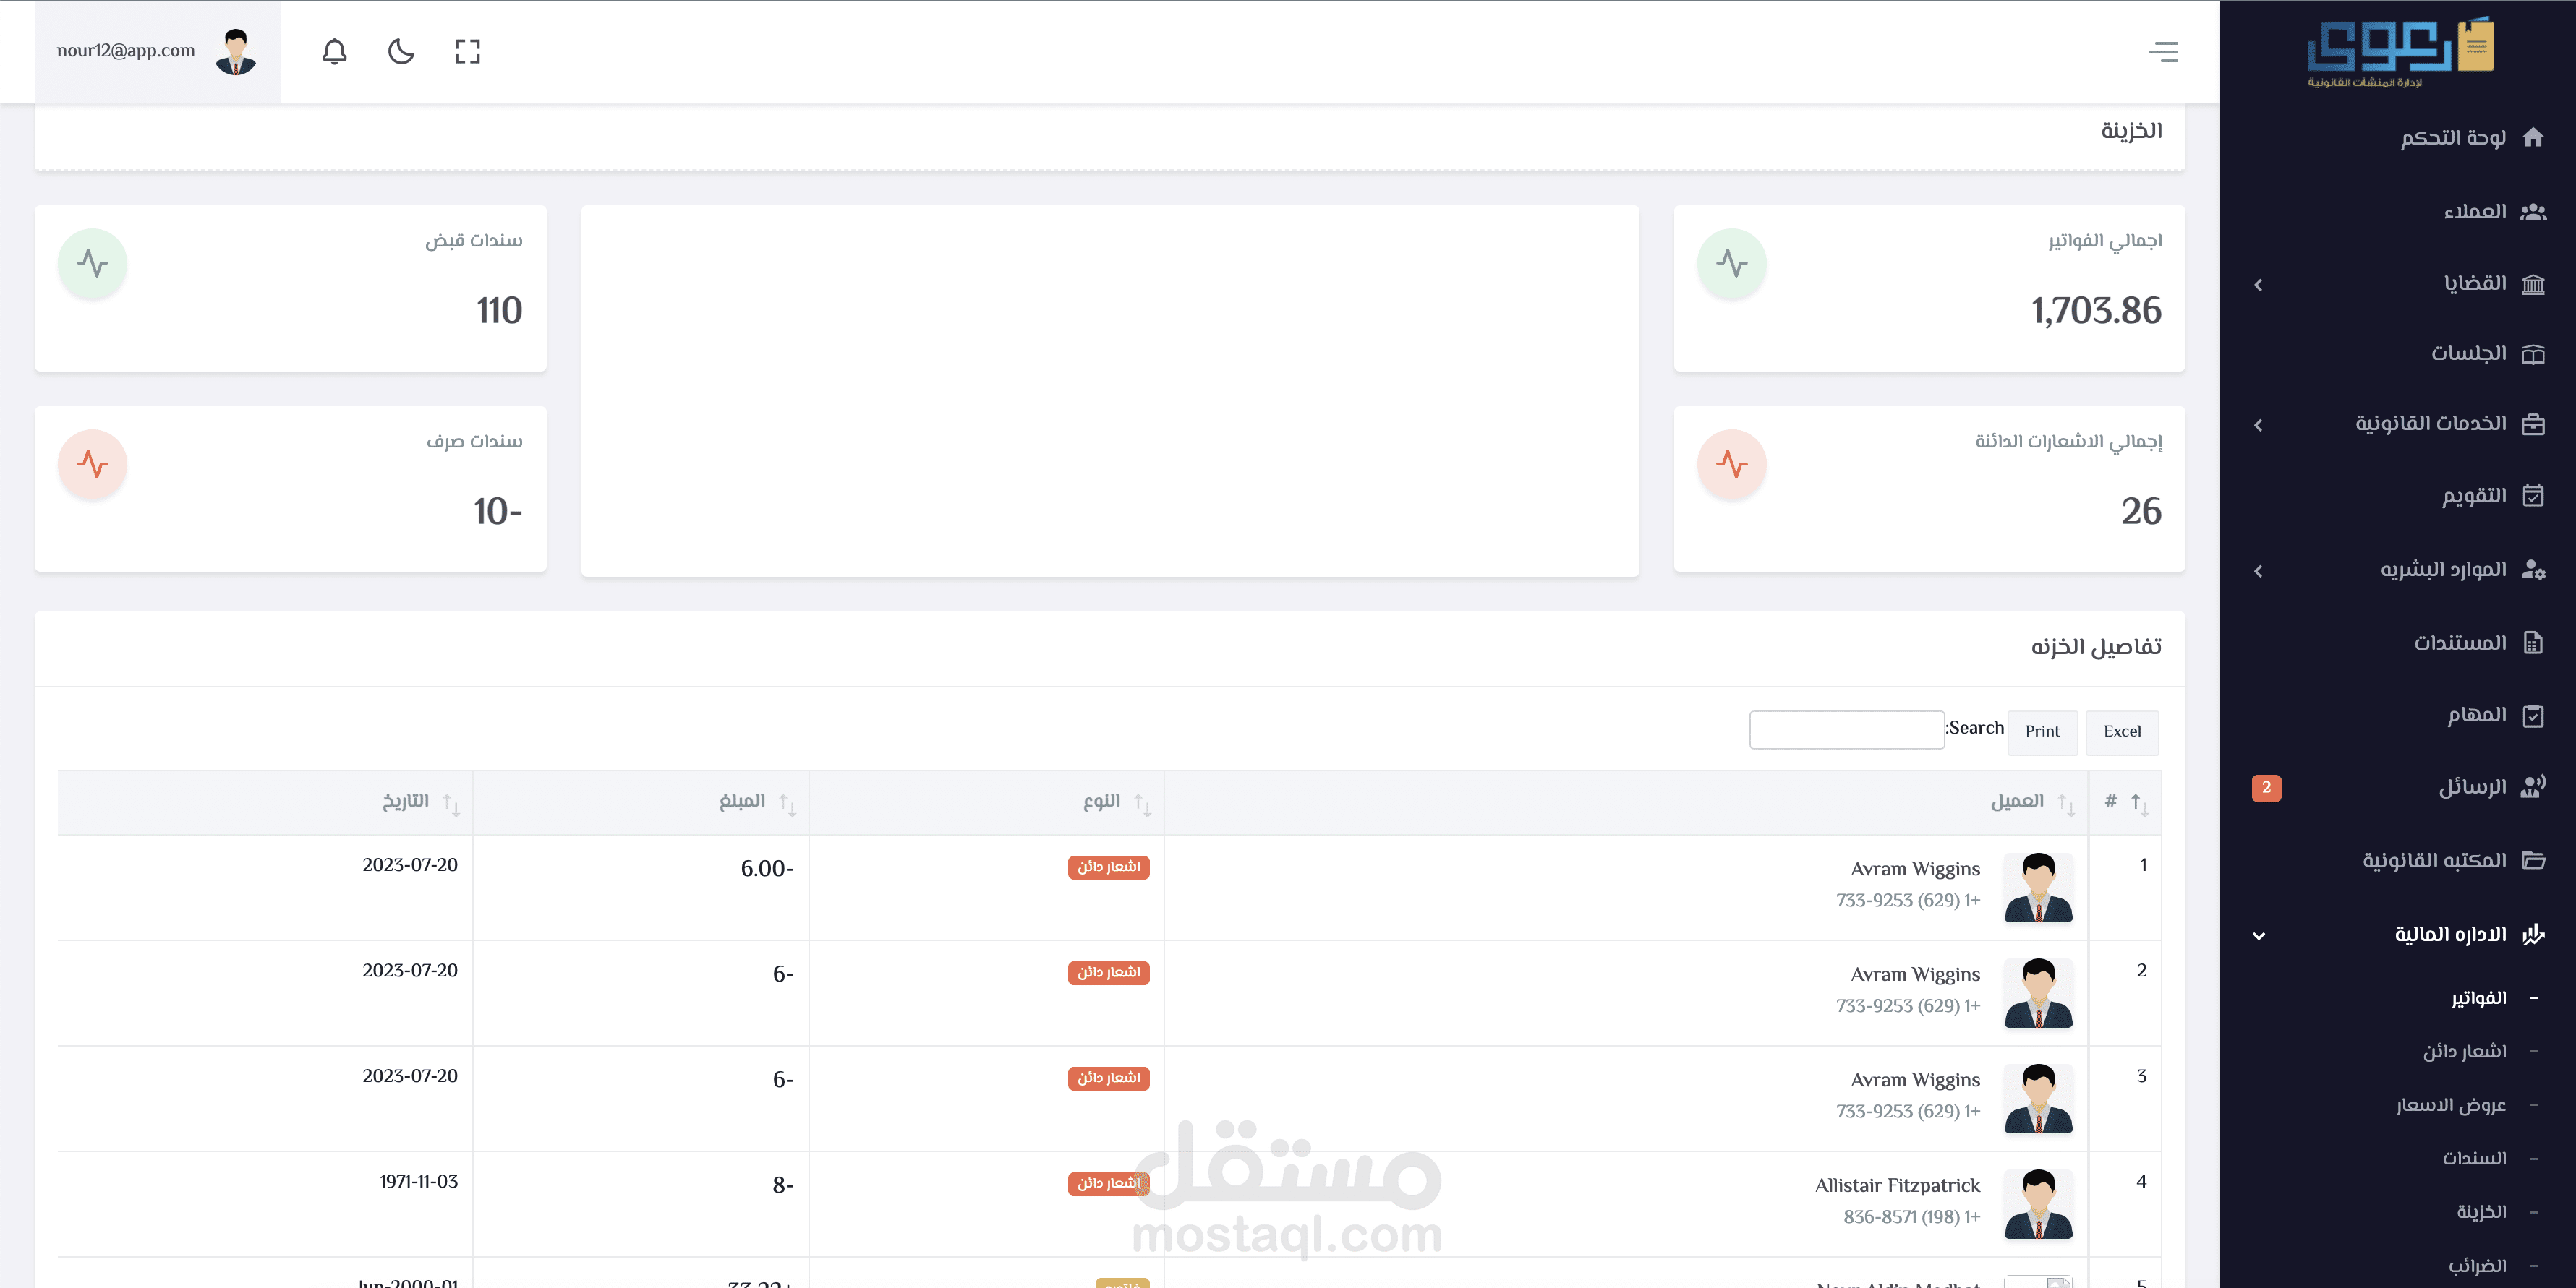Click the Excel export button
Image resolution: width=2576 pixels, height=1288 pixels.
(x=2121, y=731)
